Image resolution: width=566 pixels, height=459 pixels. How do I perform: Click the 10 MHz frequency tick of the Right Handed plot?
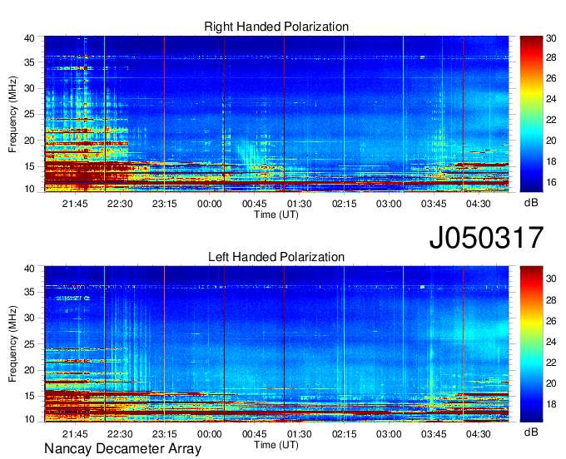(x=29, y=189)
